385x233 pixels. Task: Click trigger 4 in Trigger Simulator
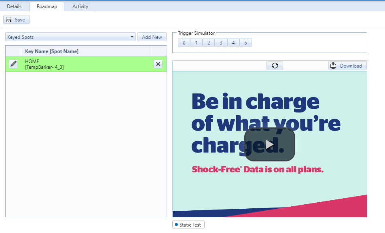(x=233, y=43)
